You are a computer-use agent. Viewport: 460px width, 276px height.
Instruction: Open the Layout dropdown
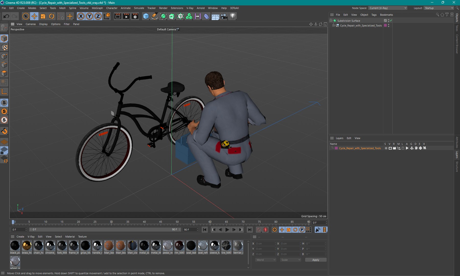pyautogui.click(x=439, y=8)
